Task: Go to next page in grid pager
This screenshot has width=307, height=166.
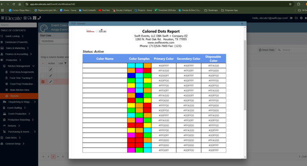Action: coord(58,157)
